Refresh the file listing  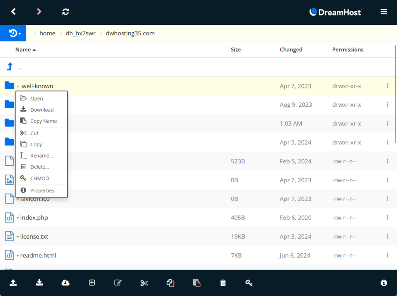pos(66,12)
